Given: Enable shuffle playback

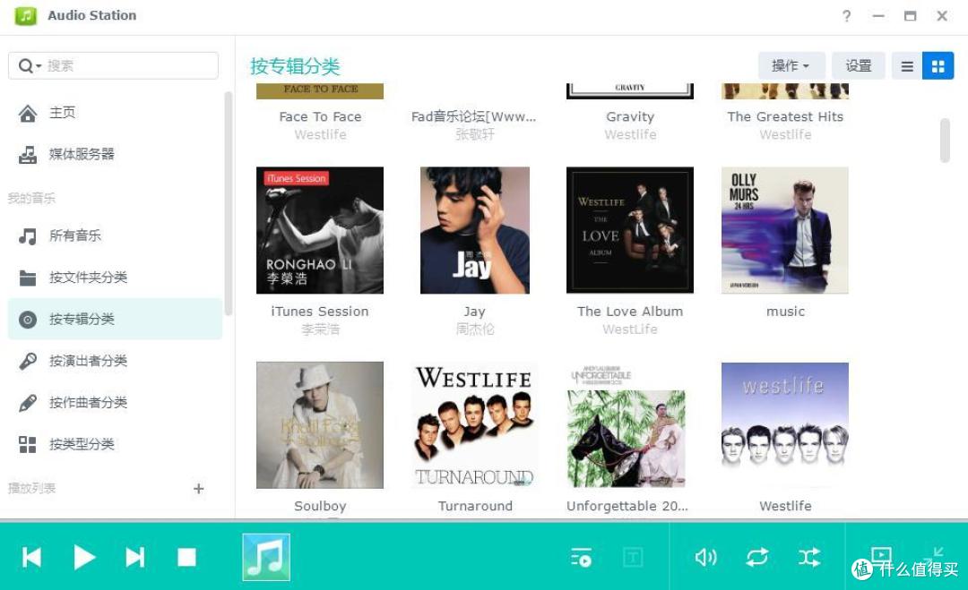Looking at the screenshot, I should 808,557.
